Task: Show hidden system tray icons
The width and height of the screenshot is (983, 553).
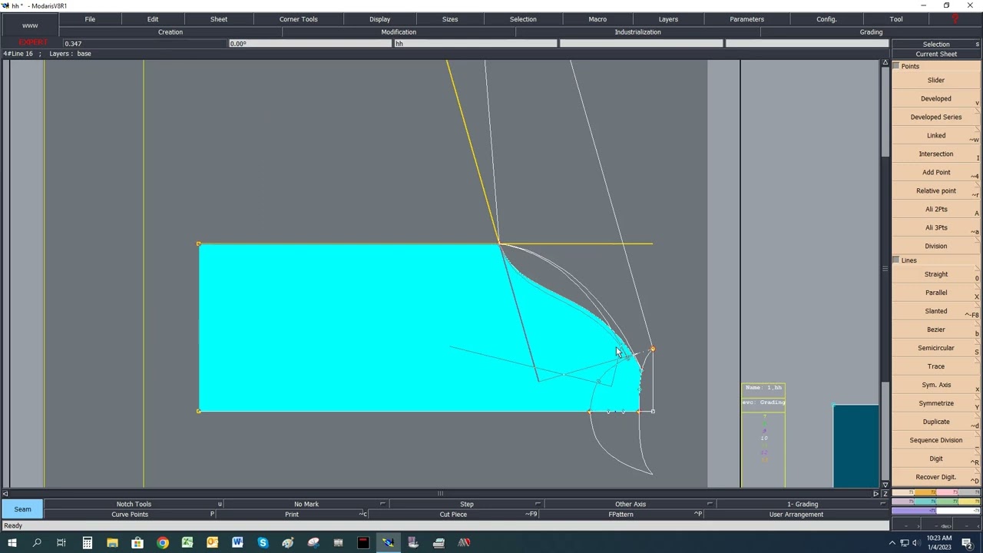Action: point(892,543)
